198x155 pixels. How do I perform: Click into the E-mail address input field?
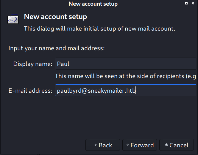pyautogui.click(x=125, y=91)
